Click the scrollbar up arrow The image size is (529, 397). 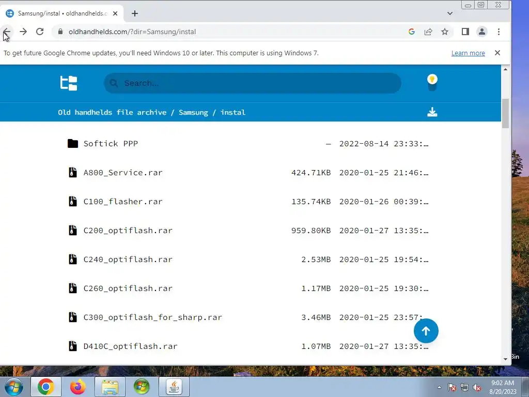[x=505, y=69]
